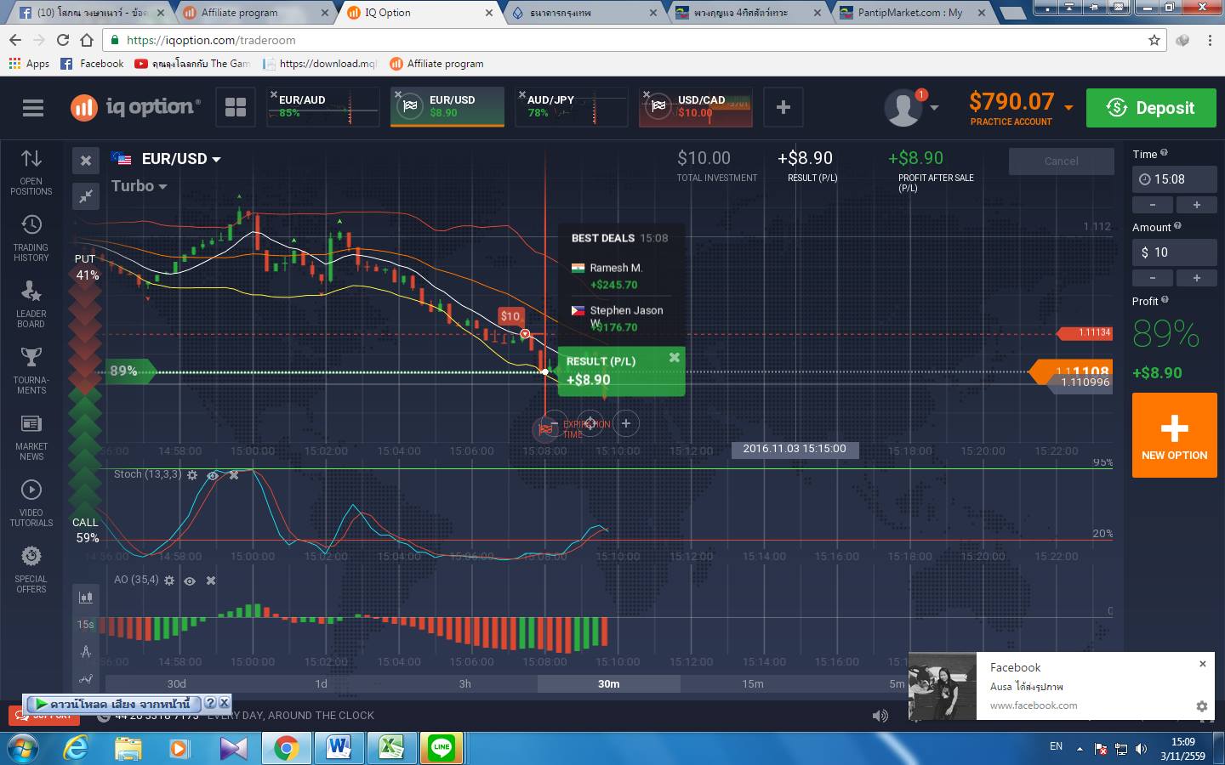Click the $10 position marker on chart

pos(510,316)
